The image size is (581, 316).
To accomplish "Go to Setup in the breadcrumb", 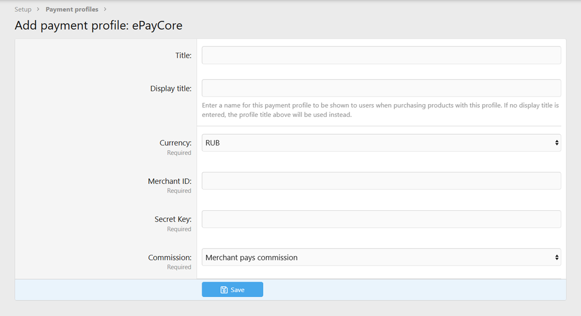I will tap(23, 9).
